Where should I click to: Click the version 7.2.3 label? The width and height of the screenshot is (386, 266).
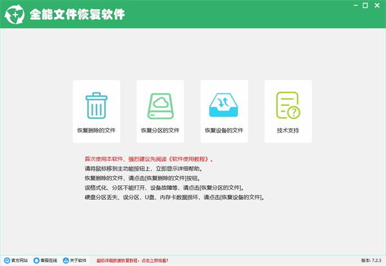click(x=371, y=260)
